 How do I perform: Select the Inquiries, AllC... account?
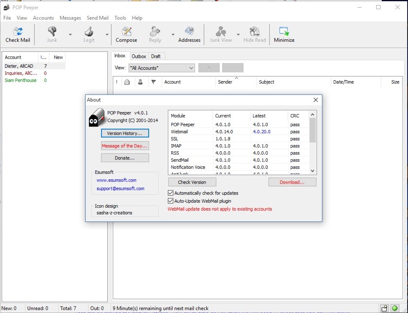click(34, 73)
